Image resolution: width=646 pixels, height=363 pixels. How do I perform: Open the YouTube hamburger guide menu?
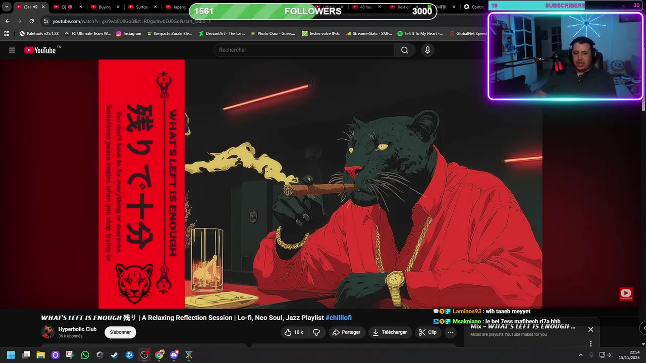click(12, 50)
